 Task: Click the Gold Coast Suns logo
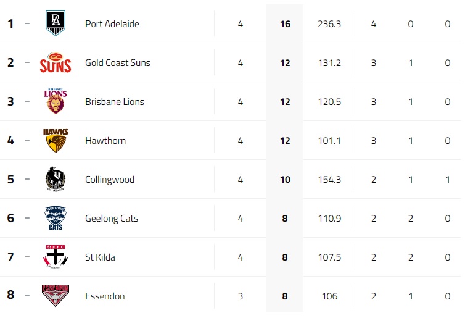(56, 63)
